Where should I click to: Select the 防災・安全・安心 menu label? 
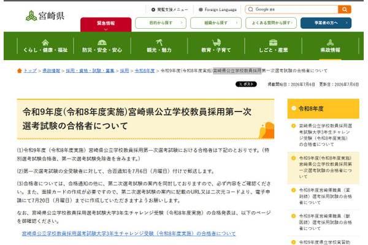point(102,50)
